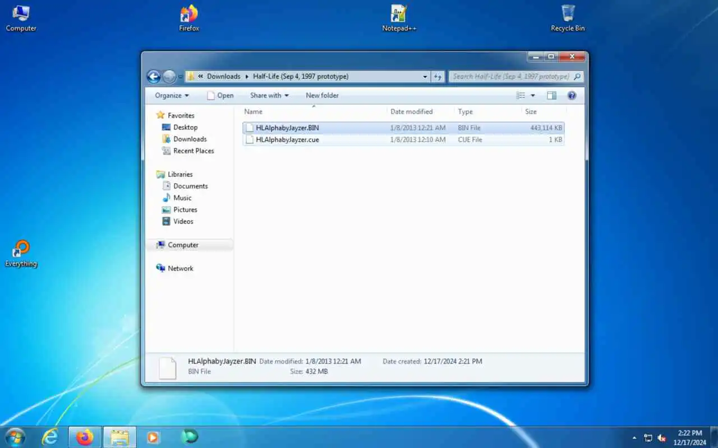Click Half-Life (Sep 4, 1997 prototype) breadcrumb
The image size is (718, 448).
pos(301,76)
